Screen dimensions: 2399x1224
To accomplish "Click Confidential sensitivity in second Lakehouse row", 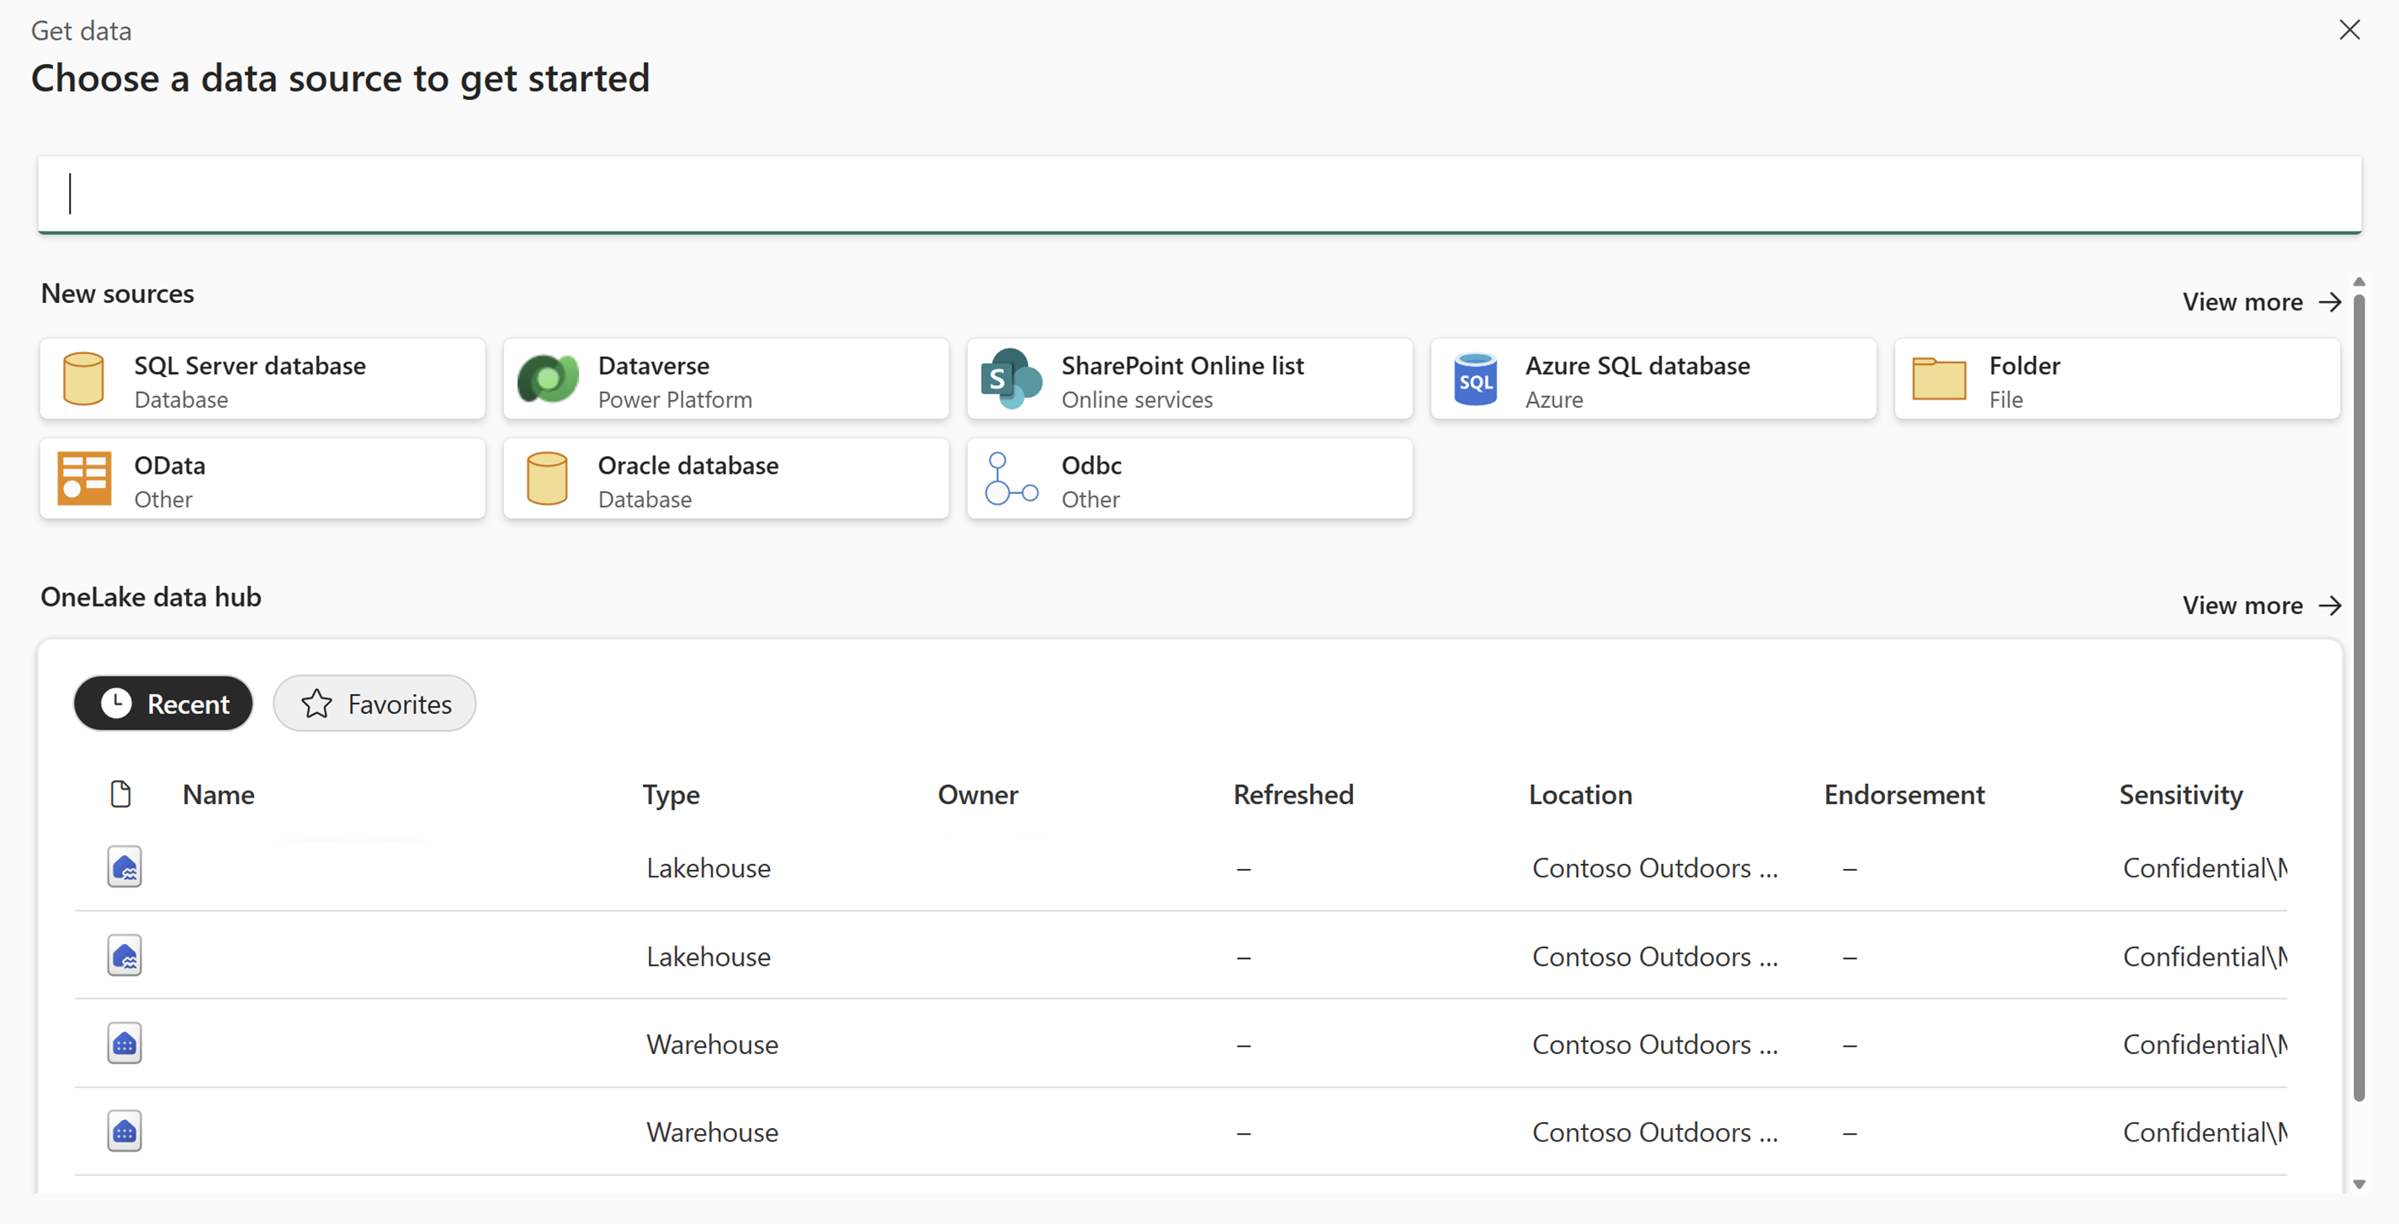I will pyautogui.click(x=2205, y=956).
